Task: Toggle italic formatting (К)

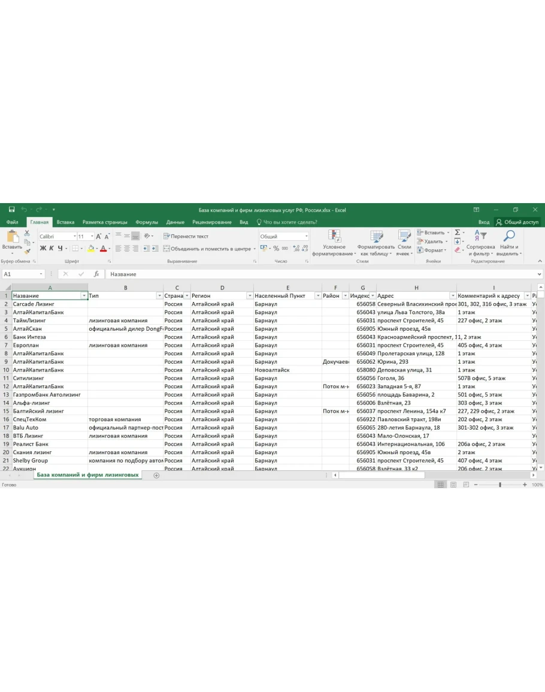Action: tap(52, 249)
